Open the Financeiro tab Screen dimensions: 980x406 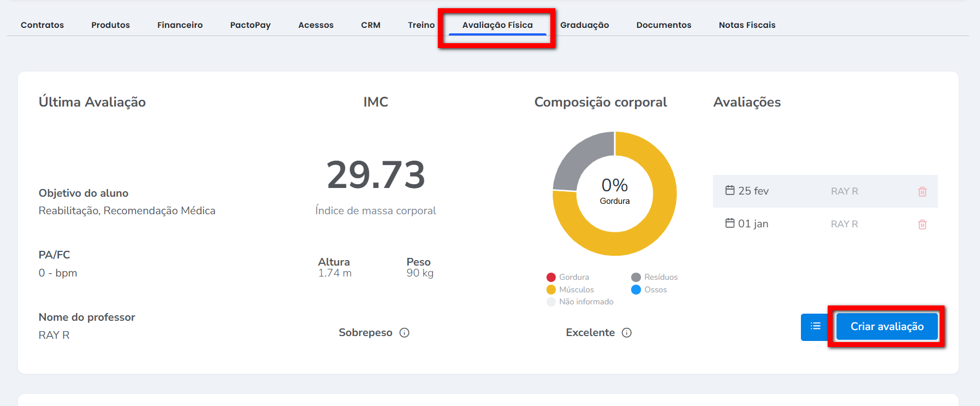click(180, 25)
